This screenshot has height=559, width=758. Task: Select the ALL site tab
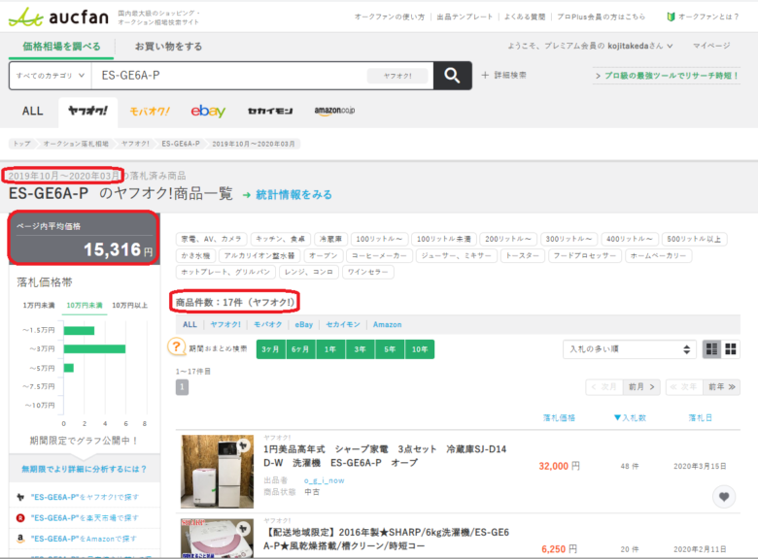pos(32,111)
